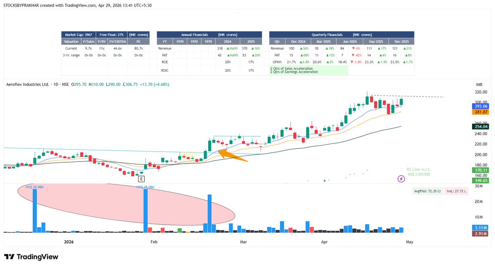This screenshot has height=267, width=495.
Task: Click the annual Revenue value 370
Action: click(x=244, y=49)
